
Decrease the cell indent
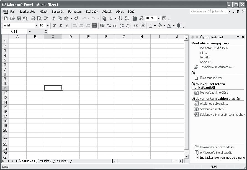coord(136,26)
